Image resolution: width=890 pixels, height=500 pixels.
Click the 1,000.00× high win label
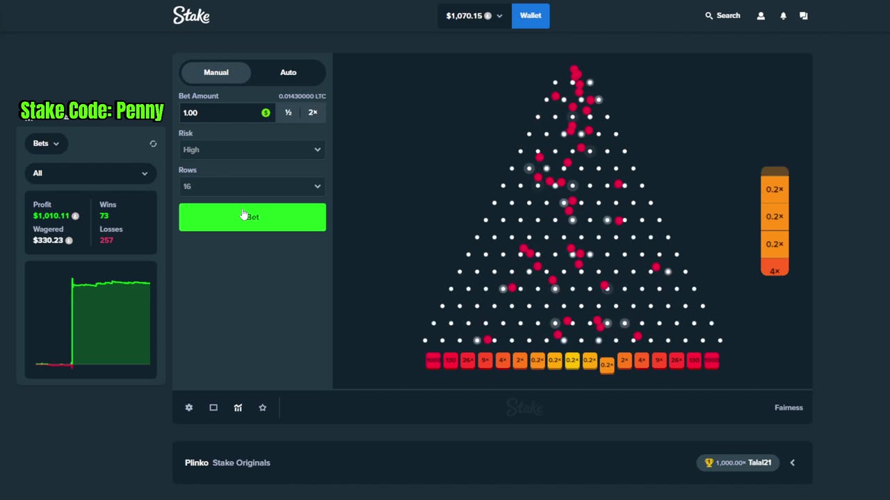(731, 462)
